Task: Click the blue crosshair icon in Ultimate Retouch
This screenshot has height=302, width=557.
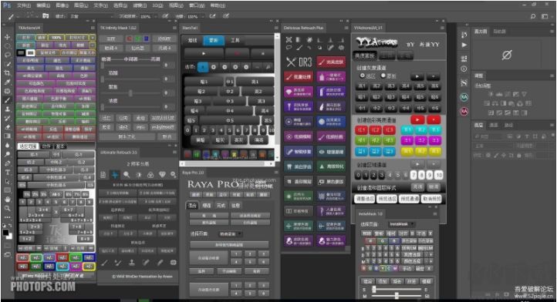Action: (x=115, y=175)
